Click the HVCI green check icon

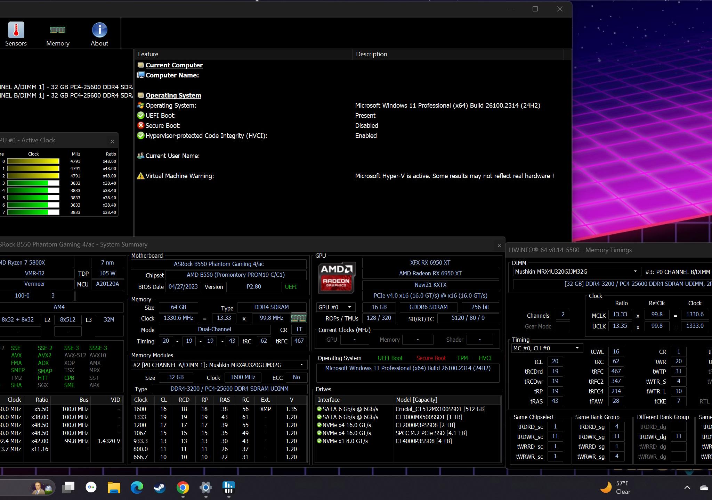click(x=140, y=135)
